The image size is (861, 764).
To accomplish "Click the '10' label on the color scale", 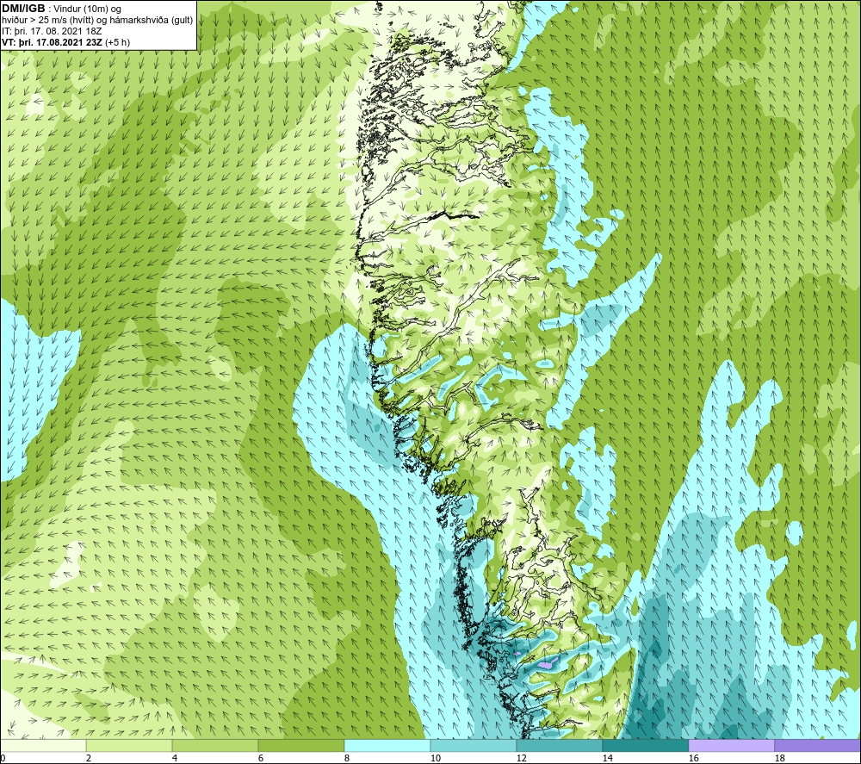I will pyautogui.click(x=436, y=759).
